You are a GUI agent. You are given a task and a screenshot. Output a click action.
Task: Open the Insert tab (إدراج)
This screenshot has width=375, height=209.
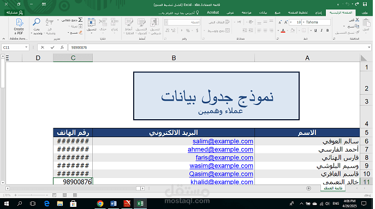pyautogui.click(x=318, y=13)
